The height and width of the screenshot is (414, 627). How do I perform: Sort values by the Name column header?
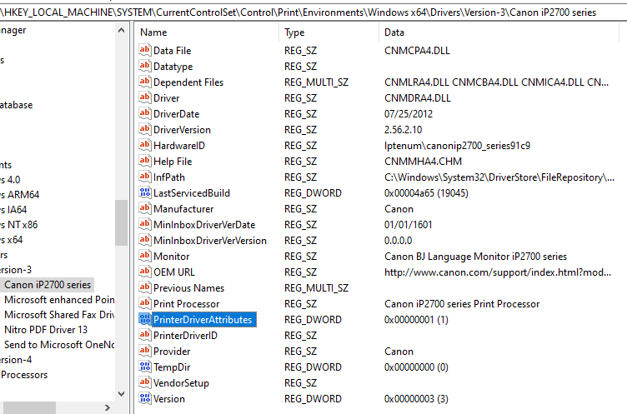click(207, 32)
